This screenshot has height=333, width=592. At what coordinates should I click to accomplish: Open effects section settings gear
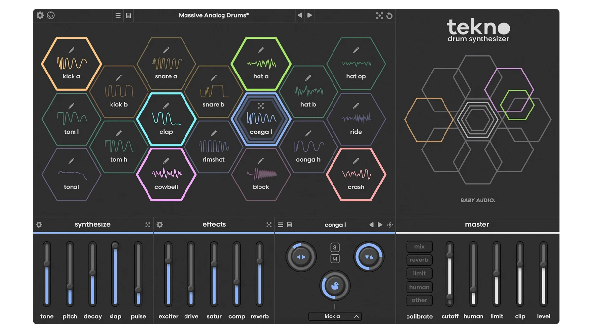[160, 225]
